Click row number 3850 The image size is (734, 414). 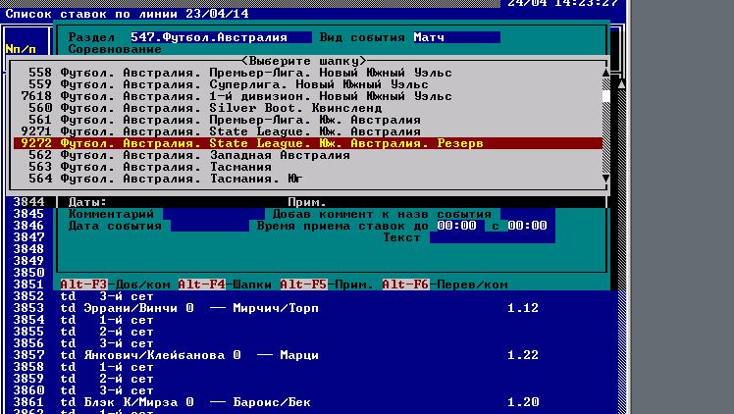pyautogui.click(x=29, y=273)
